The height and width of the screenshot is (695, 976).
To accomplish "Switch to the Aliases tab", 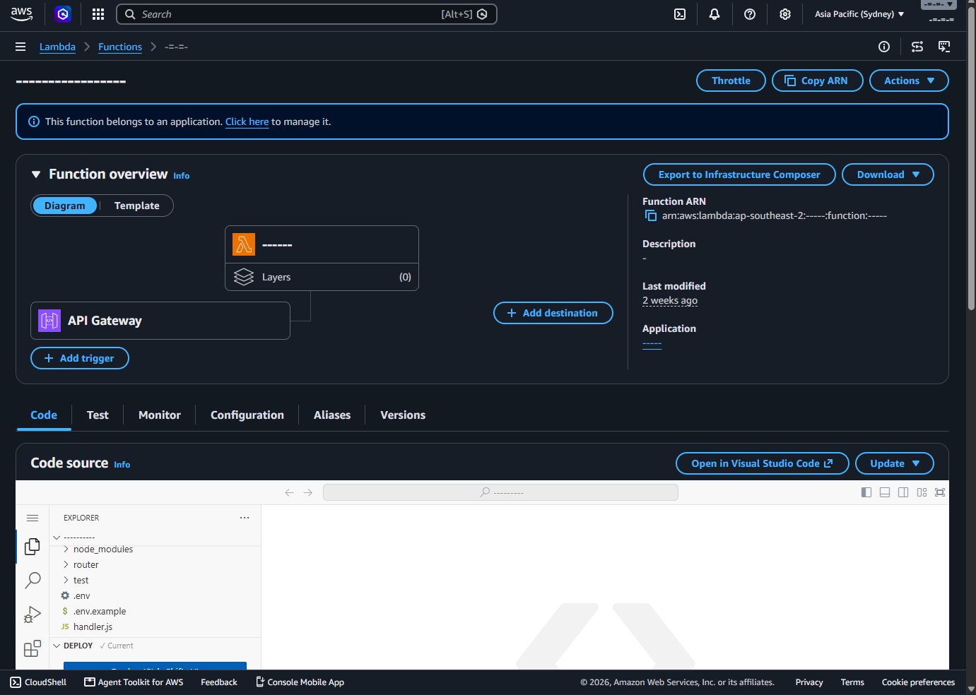I will pyautogui.click(x=332, y=415).
